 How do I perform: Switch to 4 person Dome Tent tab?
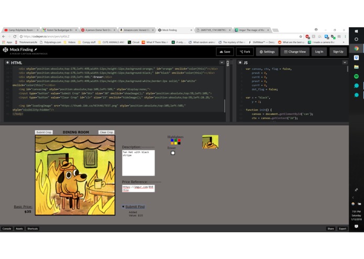point(98,30)
